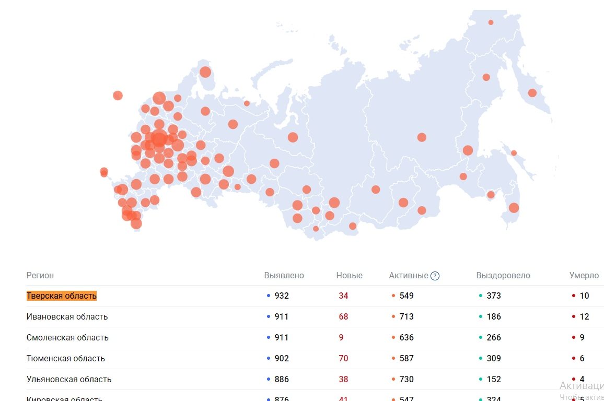Select the Ульяновская область region
This screenshot has height=401, width=604.
pos(68,379)
